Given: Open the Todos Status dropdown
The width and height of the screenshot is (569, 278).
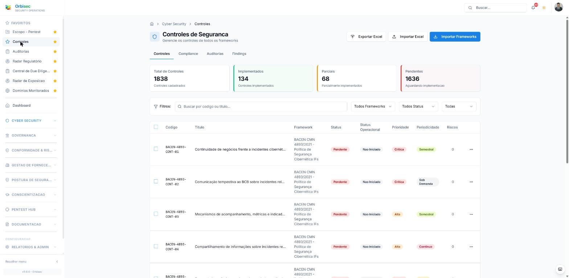Looking at the screenshot, I should pyautogui.click(x=418, y=107).
